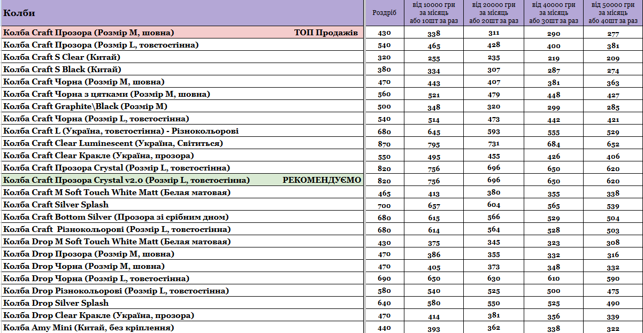643x333 pixels.
Task: Select retail price 500 for Graphite\Black
Action: [x=384, y=107]
